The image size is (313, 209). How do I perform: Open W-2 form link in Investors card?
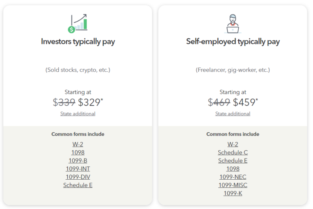click(x=78, y=144)
